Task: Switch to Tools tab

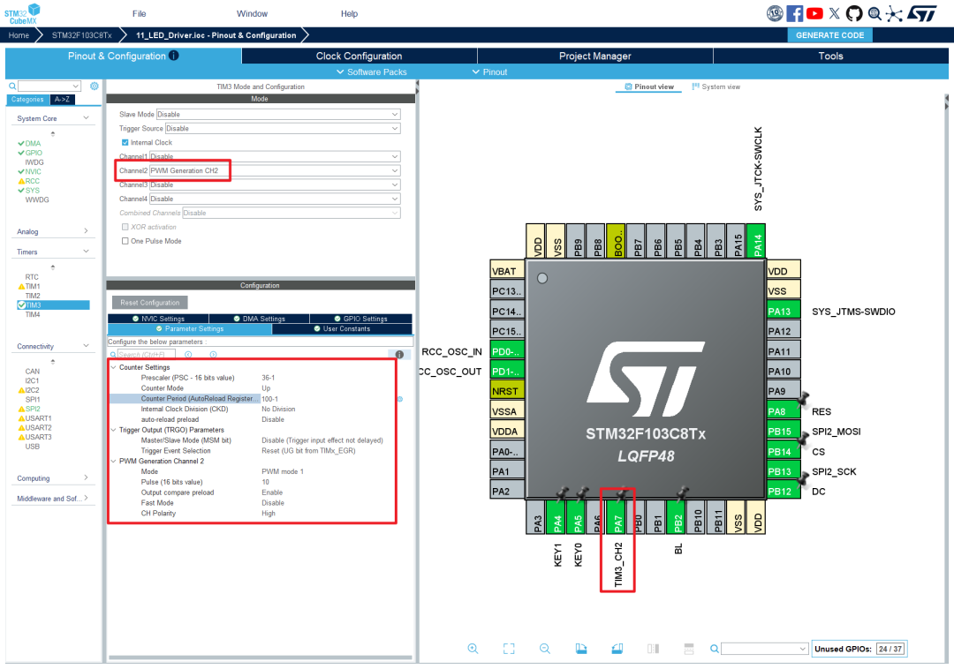Action: click(x=830, y=56)
